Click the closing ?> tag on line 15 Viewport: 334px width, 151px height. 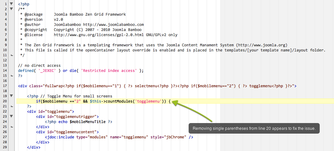click(20, 76)
